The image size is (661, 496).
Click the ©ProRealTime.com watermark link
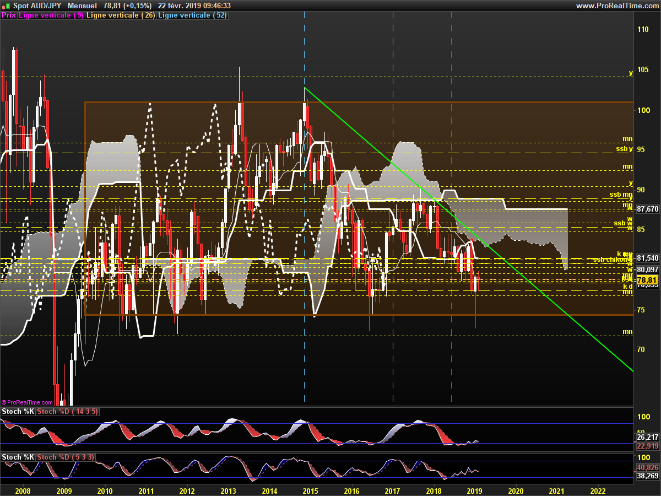(x=27, y=403)
